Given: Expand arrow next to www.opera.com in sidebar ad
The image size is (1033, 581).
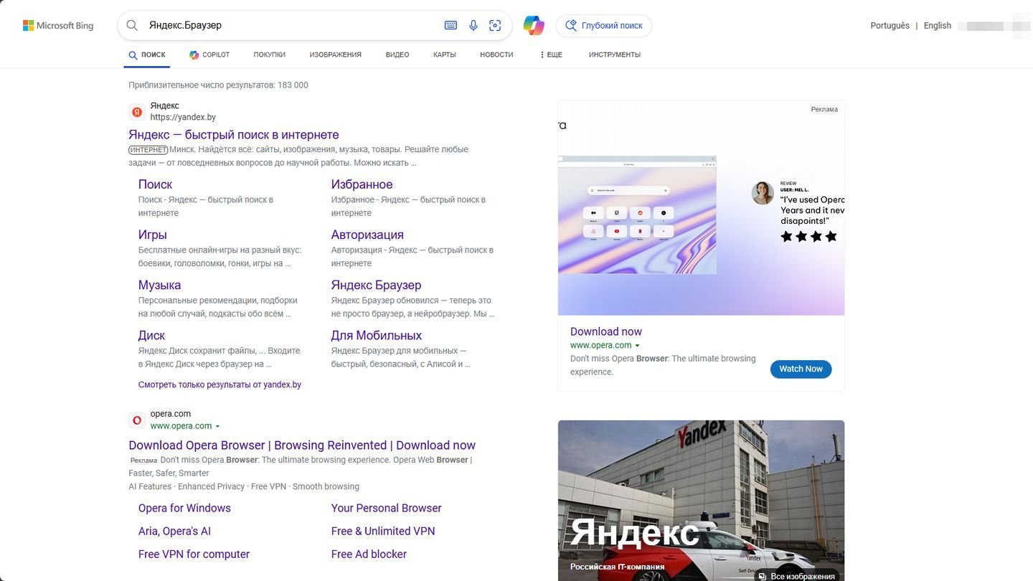Looking at the screenshot, I should 637,346.
